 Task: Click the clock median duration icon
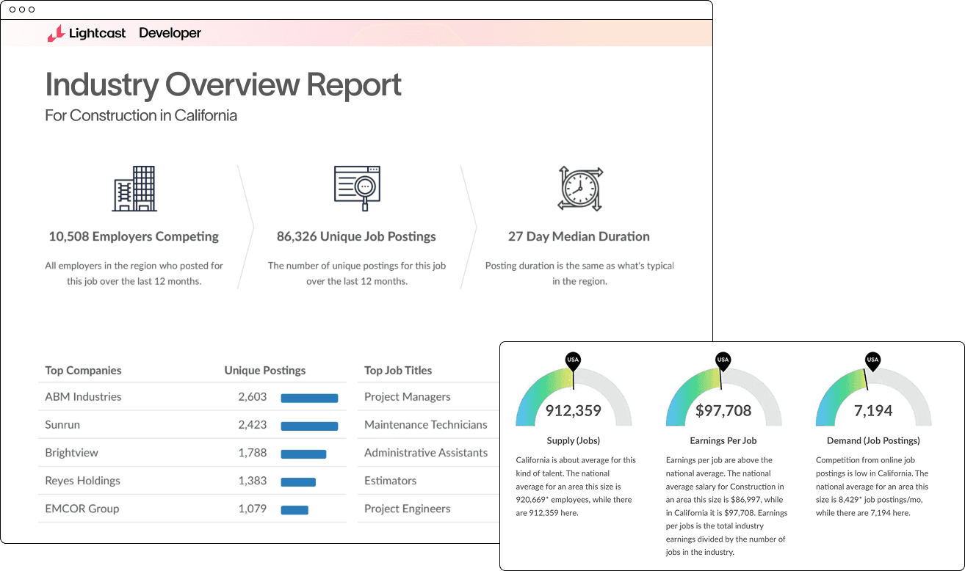[579, 189]
